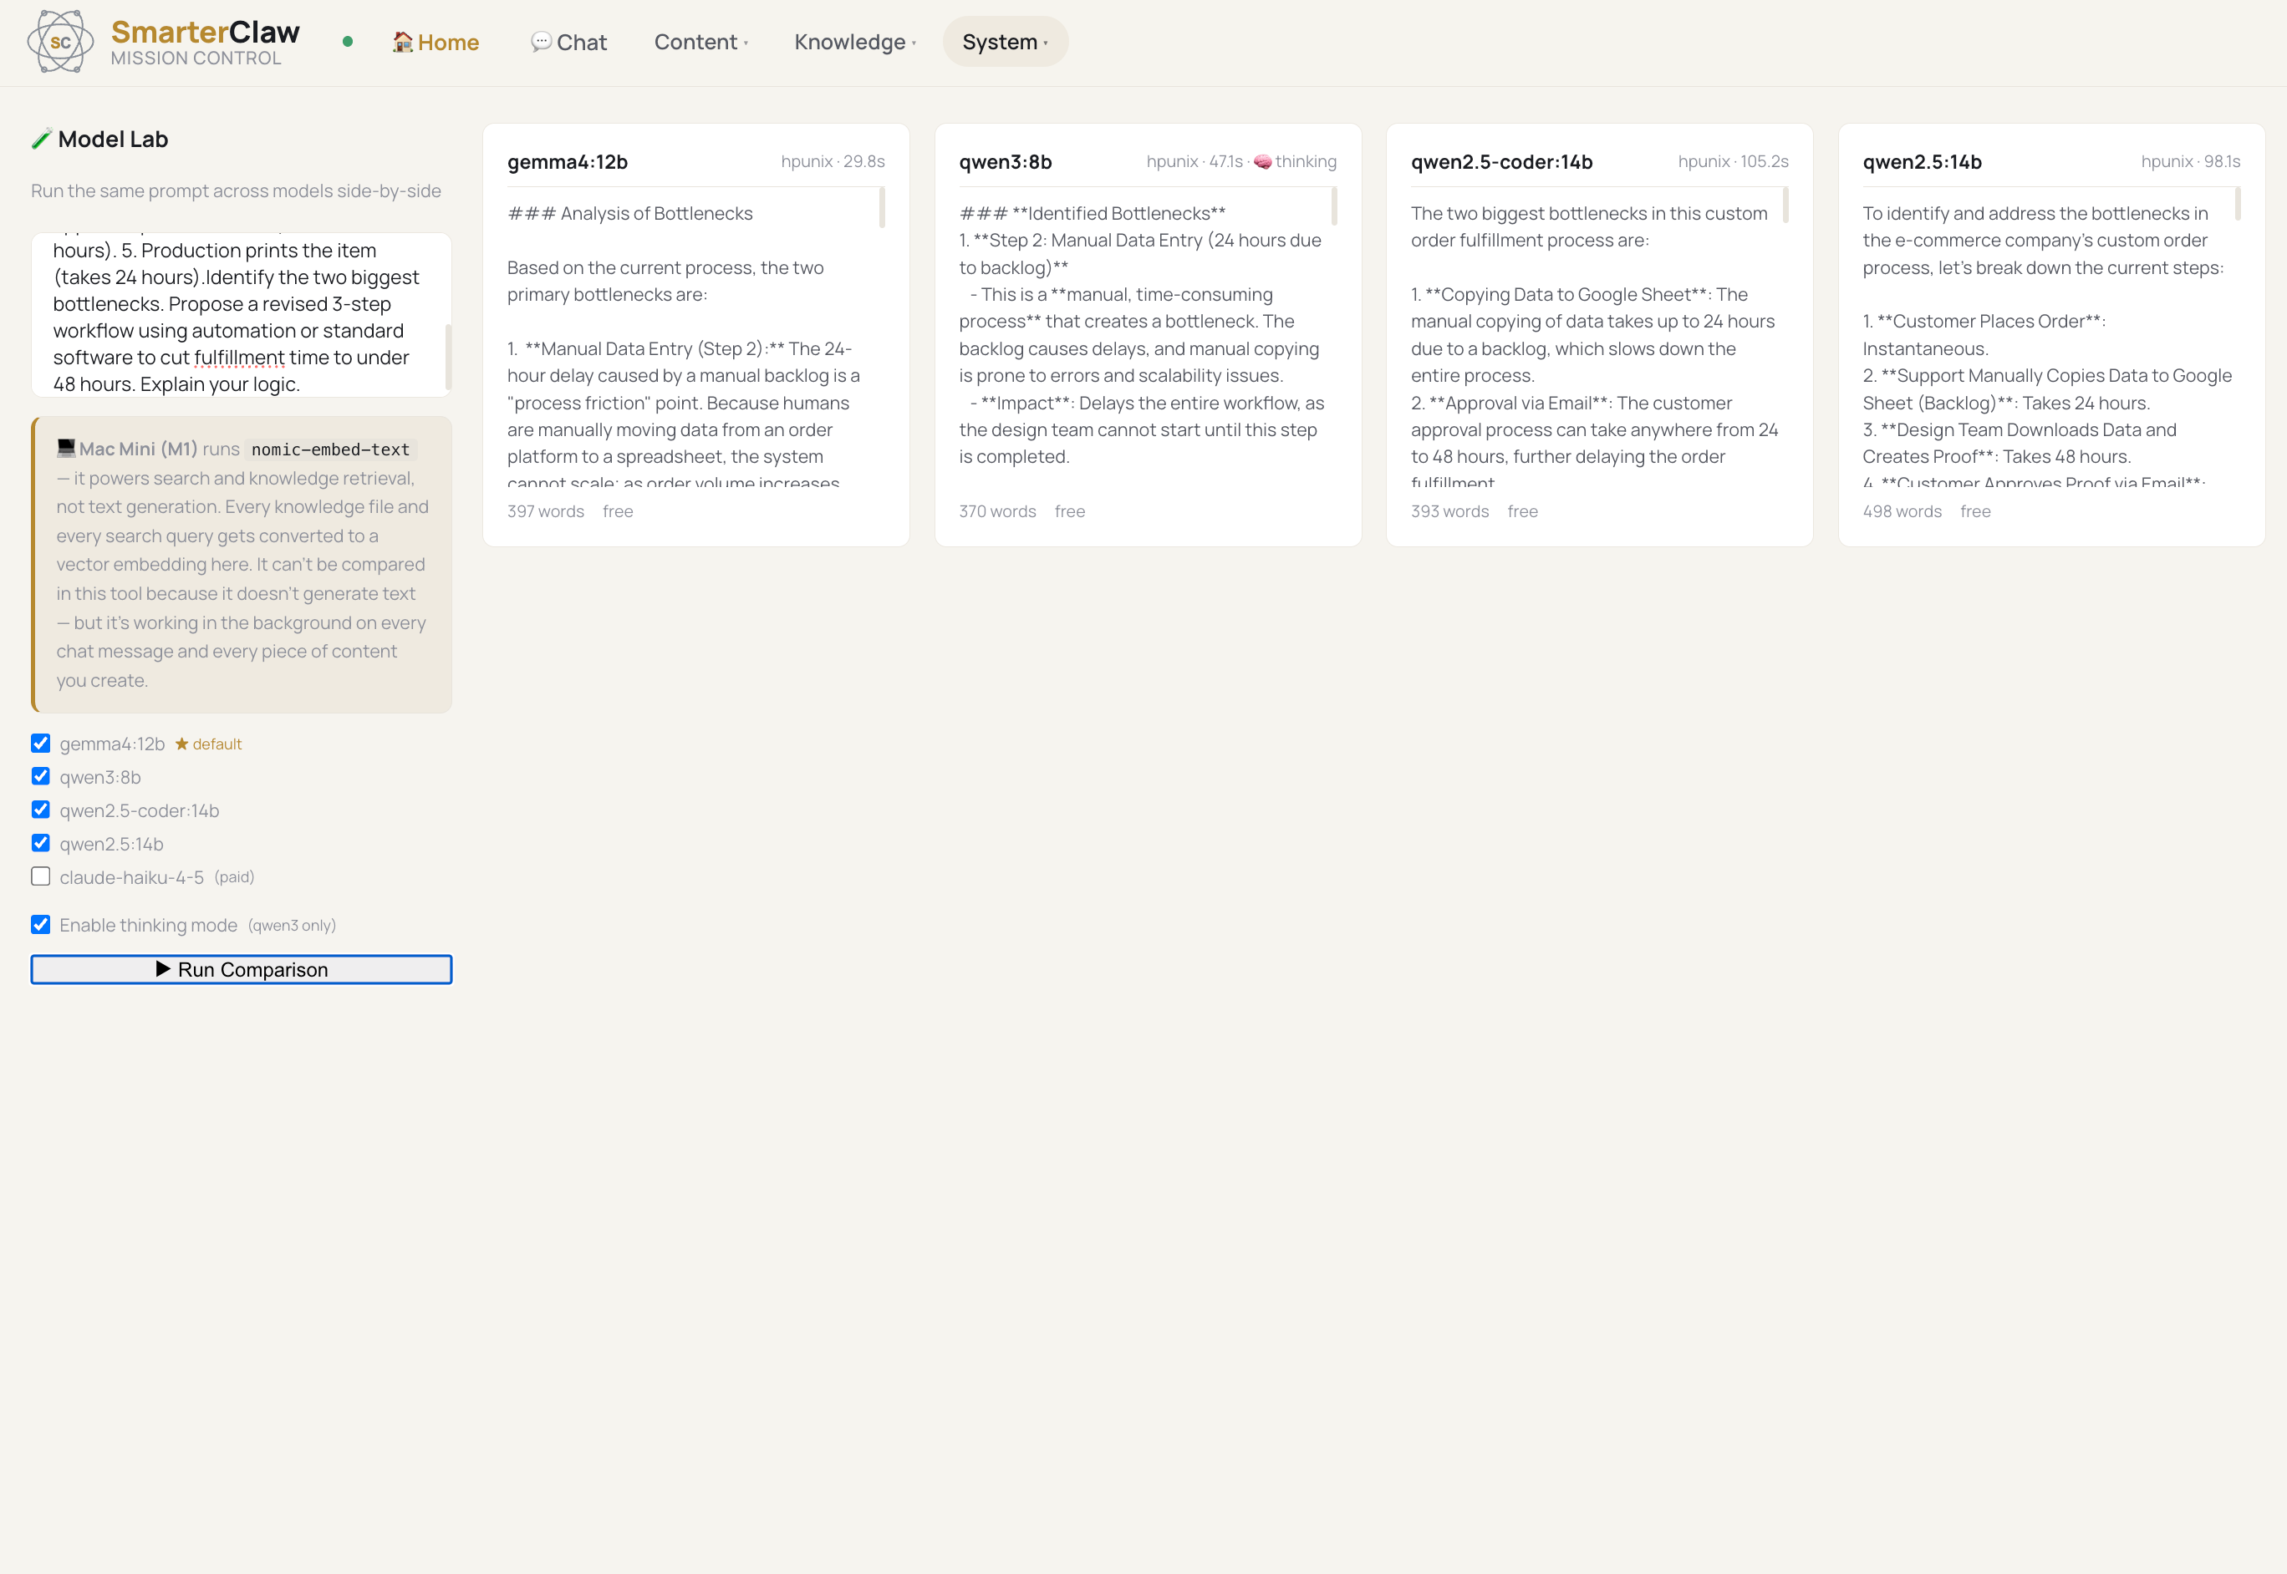Click the qwen2.5-coder:14b response scrollbar
This screenshot has height=1574, width=2287.
tap(1785, 206)
